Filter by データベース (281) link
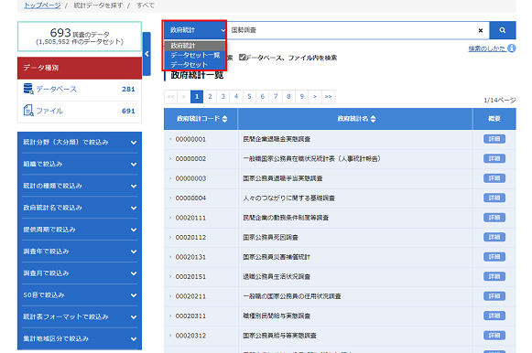 coord(57,89)
